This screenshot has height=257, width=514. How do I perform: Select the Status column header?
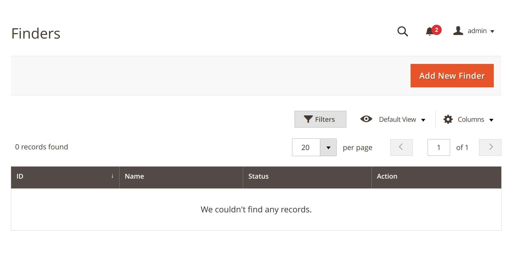point(258,176)
